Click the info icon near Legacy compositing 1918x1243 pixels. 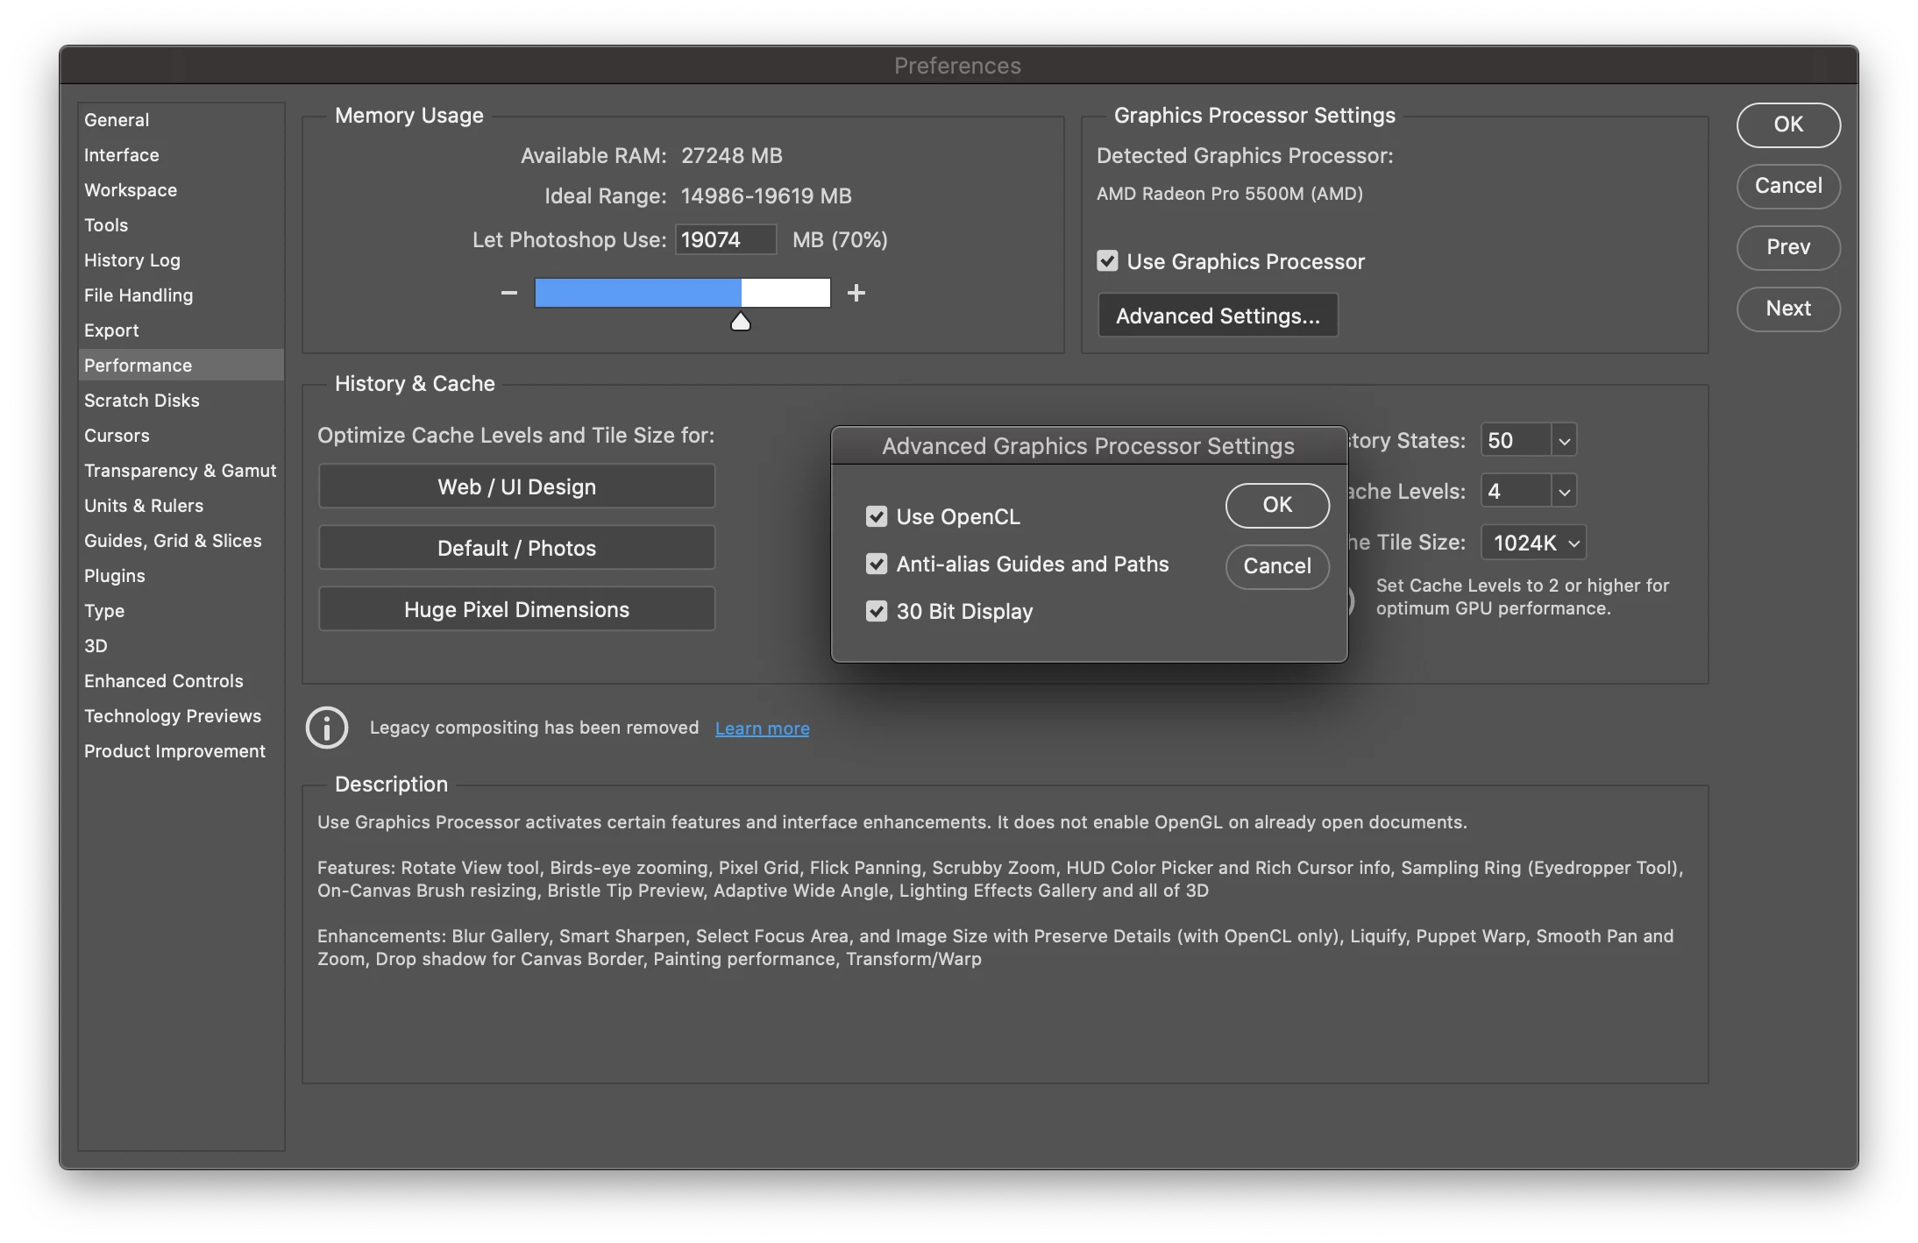(x=327, y=728)
